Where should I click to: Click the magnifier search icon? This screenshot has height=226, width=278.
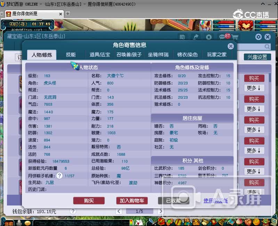[x=267, y=47]
